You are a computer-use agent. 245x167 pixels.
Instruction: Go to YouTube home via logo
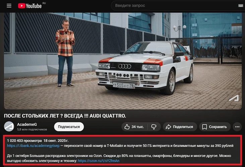click(x=30, y=6)
